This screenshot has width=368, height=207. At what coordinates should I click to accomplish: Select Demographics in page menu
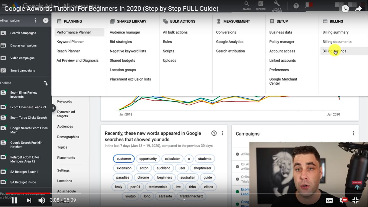tap(68, 137)
